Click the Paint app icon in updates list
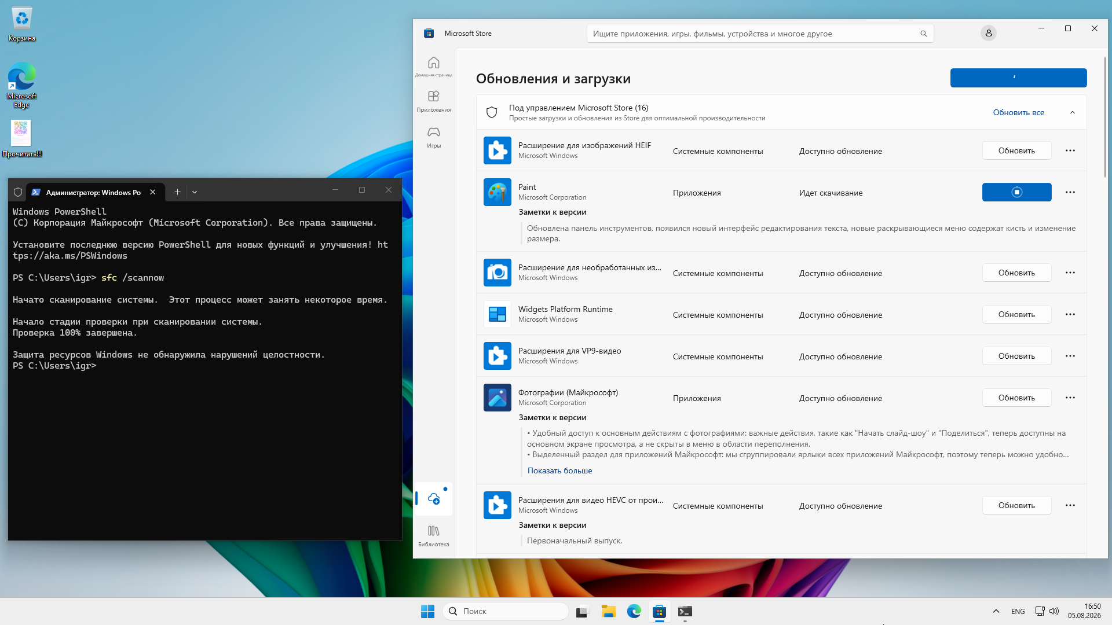 coord(498,192)
